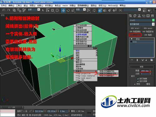The height and width of the screenshot is (117, 156).
Task: Choose Rectangular Selection Region tool
Action: coord(53,10)
